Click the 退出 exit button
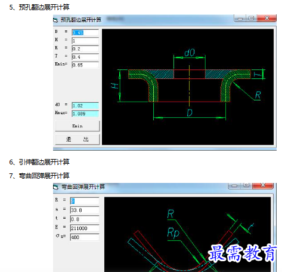 pos(78,139)
